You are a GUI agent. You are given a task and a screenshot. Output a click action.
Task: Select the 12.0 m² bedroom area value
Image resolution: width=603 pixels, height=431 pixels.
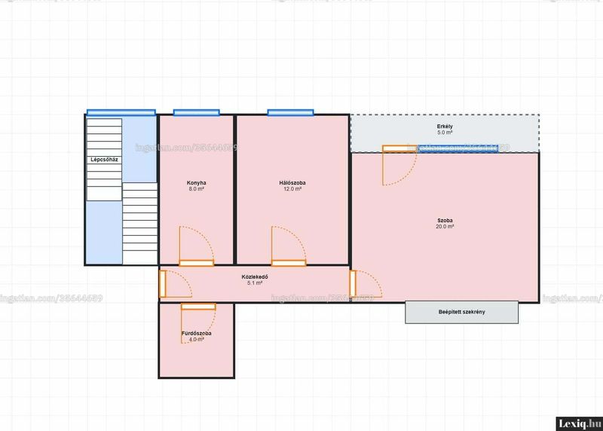[x=292, y=189]
